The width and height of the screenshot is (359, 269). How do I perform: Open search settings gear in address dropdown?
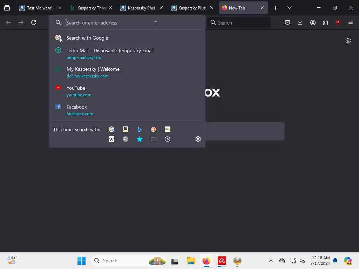pyautogui.click(x=198, y=139)
